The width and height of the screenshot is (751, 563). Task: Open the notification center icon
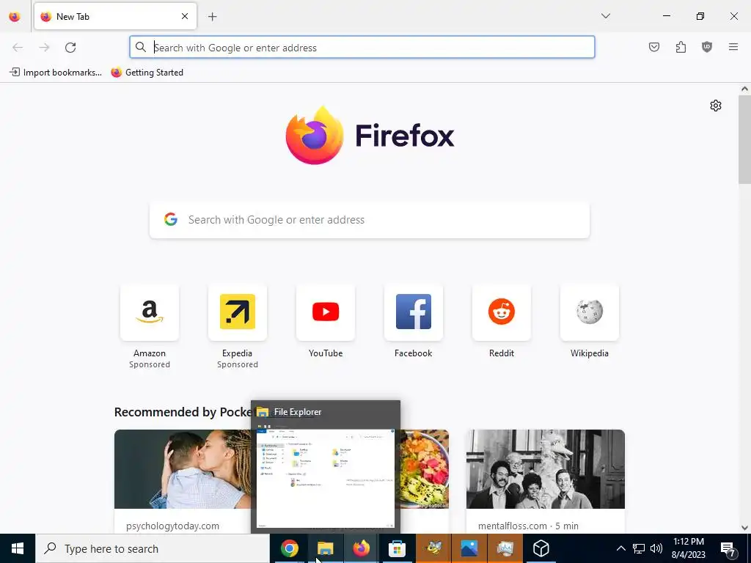tap(728, 548)
